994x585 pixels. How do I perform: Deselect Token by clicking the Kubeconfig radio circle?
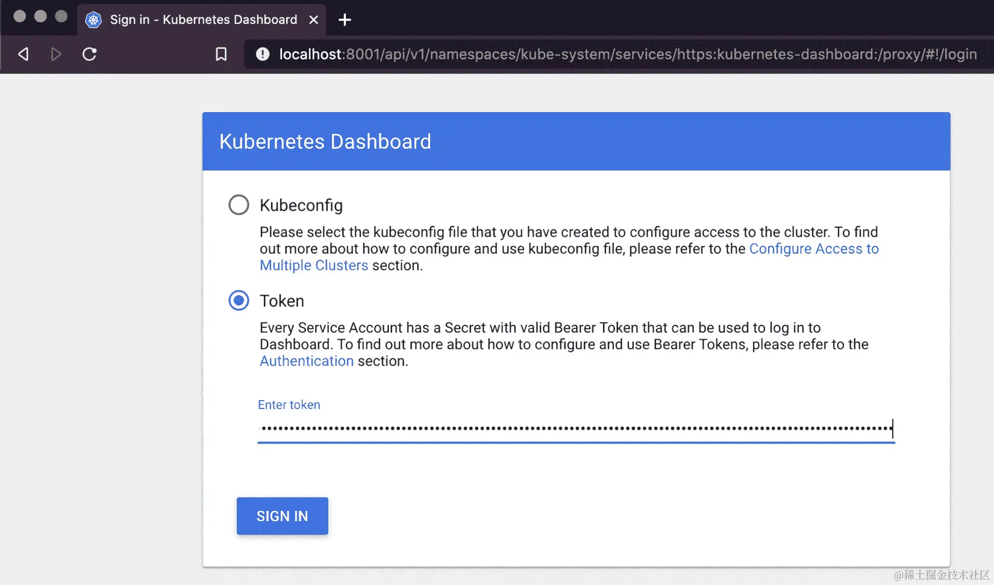239,204
